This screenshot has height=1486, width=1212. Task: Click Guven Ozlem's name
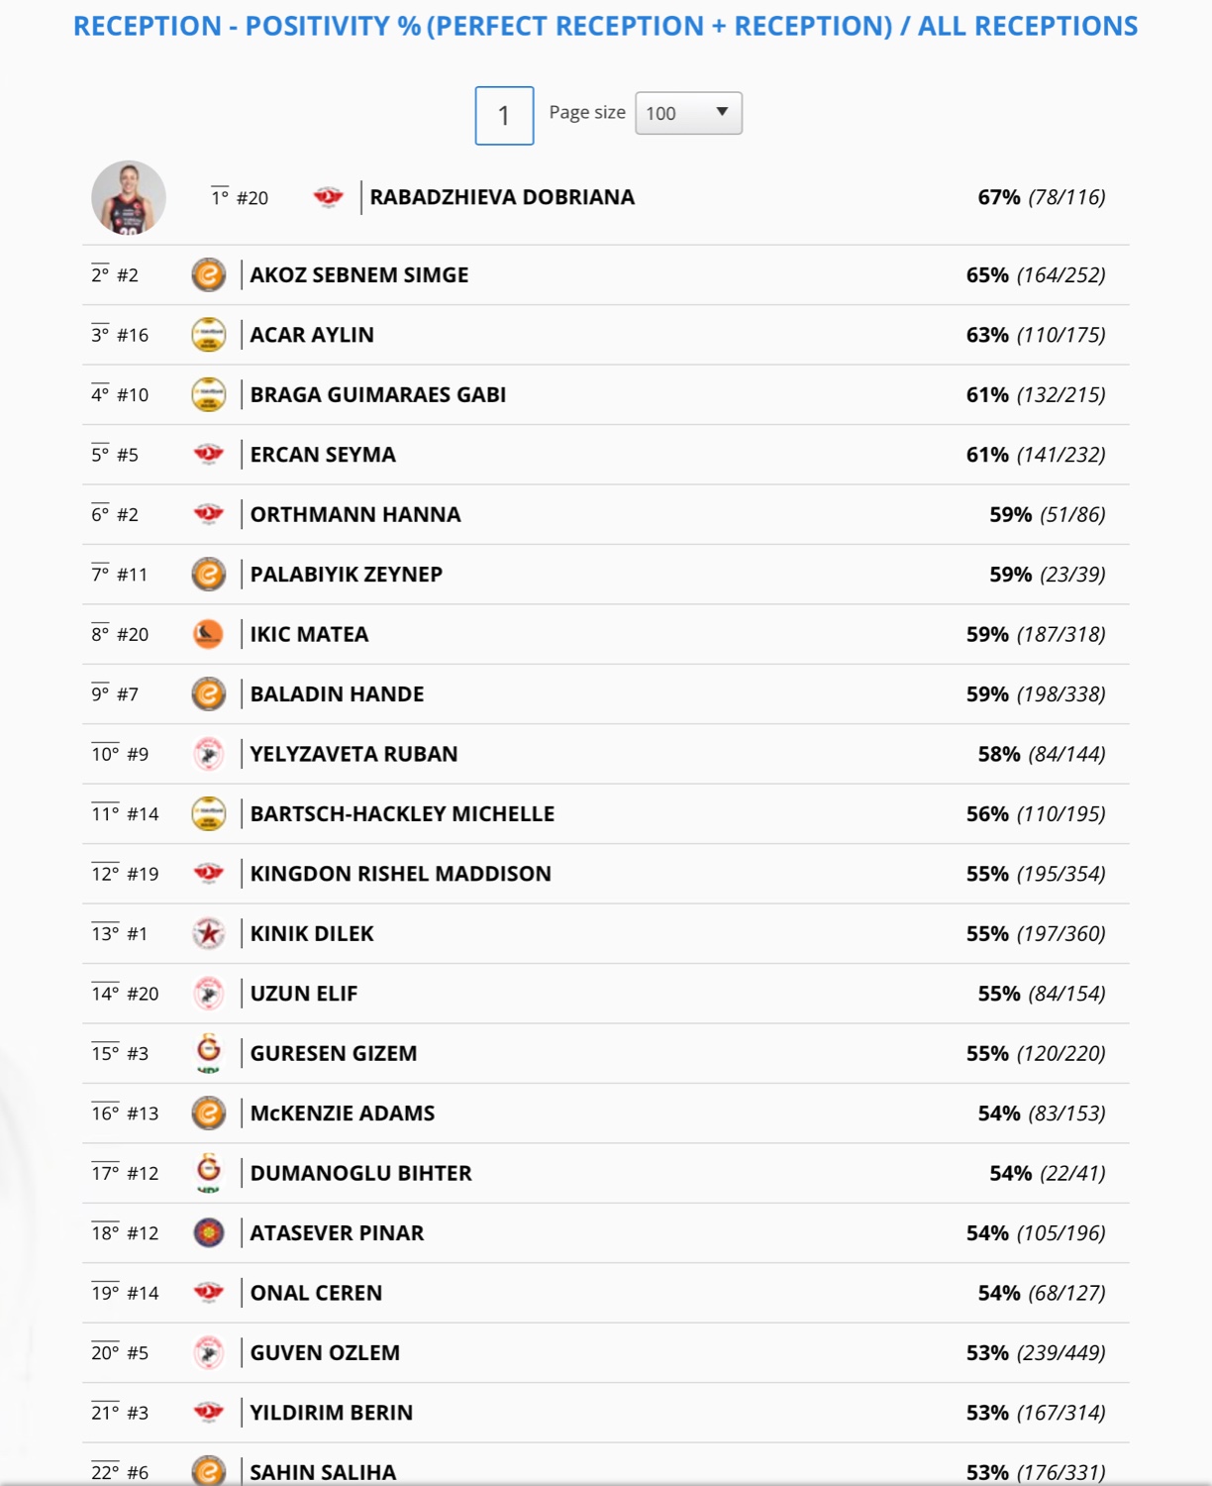[325, 1353]
